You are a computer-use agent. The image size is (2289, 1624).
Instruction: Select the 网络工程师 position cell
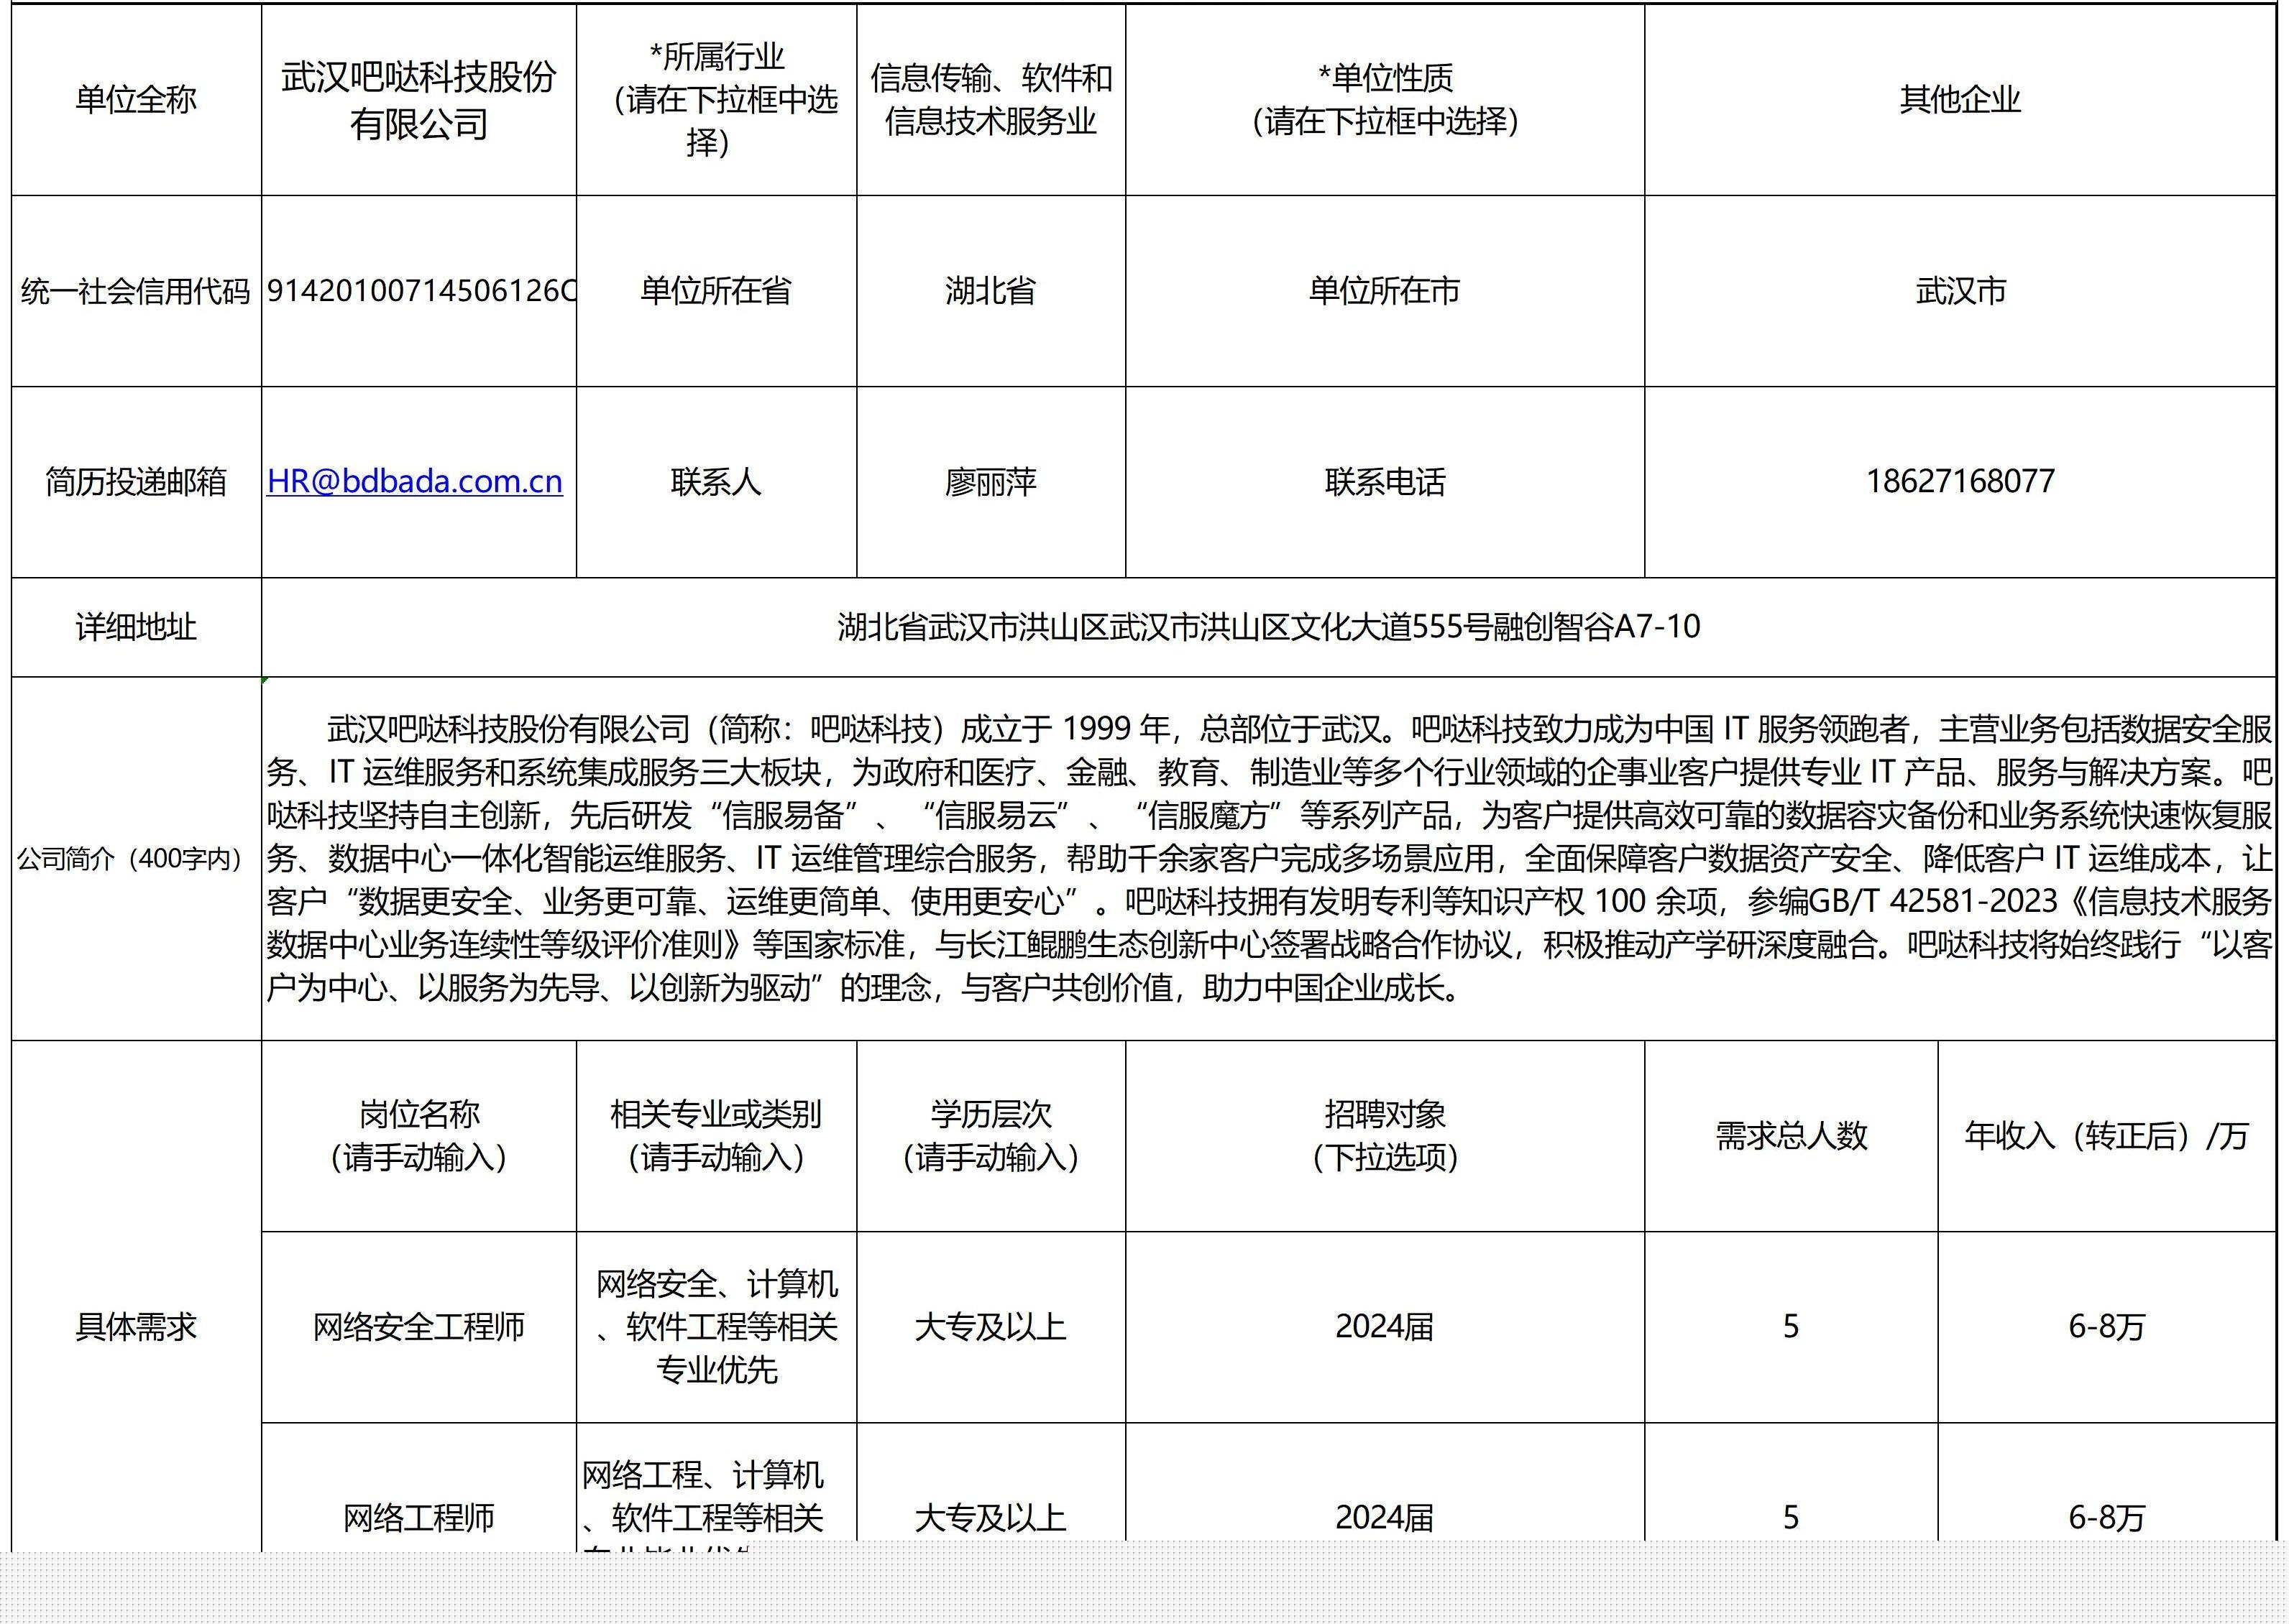pyautogui.click(x=418, y=1518)
